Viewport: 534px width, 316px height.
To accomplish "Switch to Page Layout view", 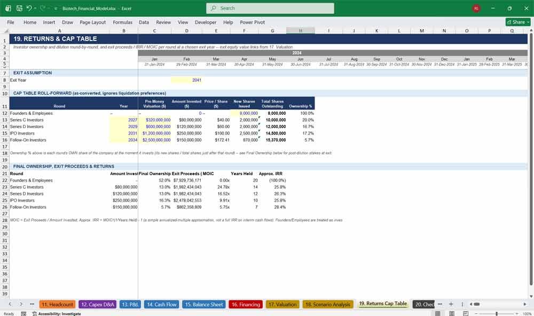I will pos(452,314).
